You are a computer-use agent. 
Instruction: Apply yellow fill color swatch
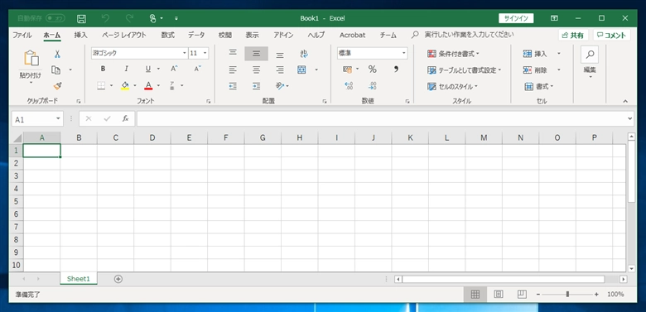pyautogui.click(x=125, y=85)
